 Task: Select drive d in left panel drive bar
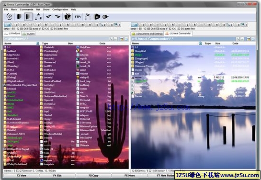point(15,25)
